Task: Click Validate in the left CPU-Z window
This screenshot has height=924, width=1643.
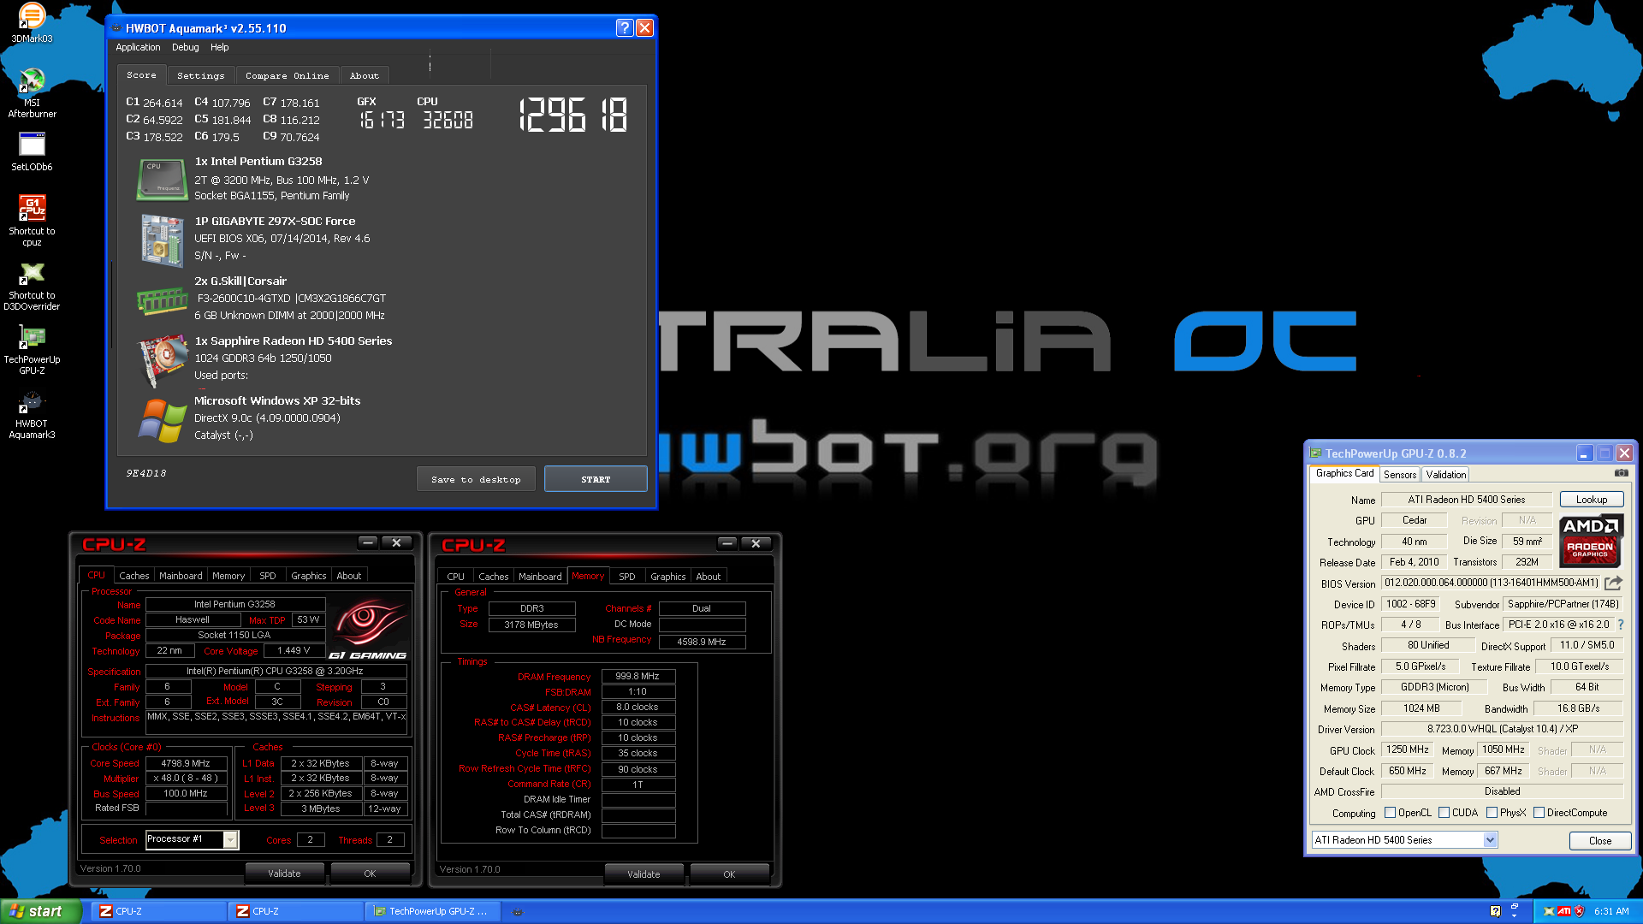Action: pyautogui.click(x=284, y=874)
